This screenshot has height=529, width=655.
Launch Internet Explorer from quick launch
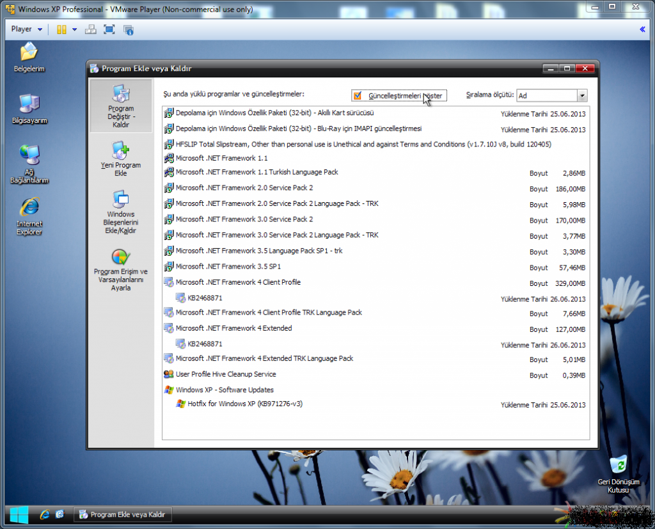[45, 514]
